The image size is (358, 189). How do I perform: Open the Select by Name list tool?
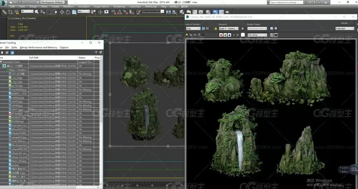(43, 12)
